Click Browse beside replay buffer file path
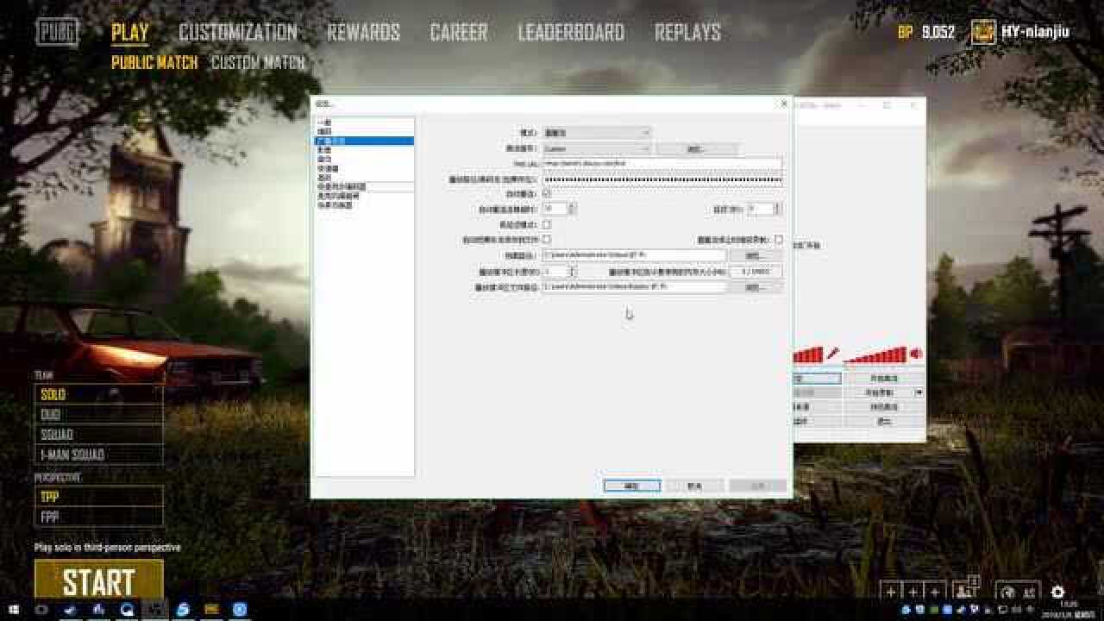Viewport: 1104px width, 621px height. click(756, 286)
